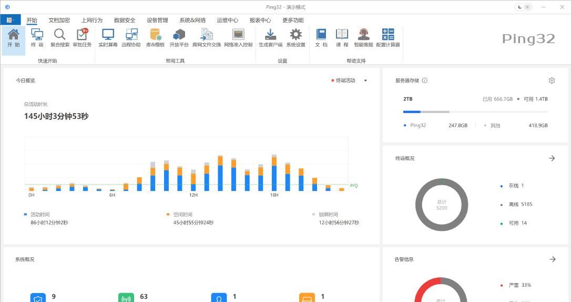Click 锁屏时间 gray legend marker

[313, 215]
